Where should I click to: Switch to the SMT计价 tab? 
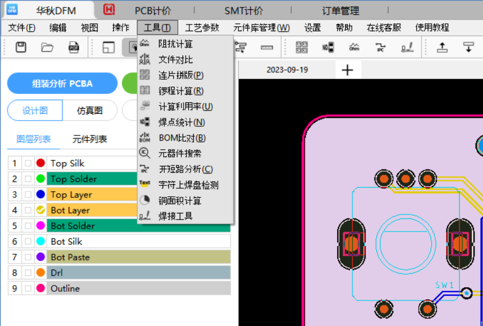point(243,11)
